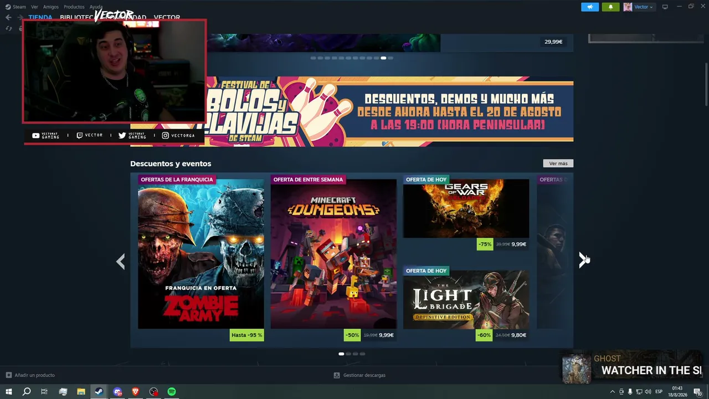Select the second Descuentos y eventos page dot
This screenshot has width=709, height=399.
click(x=348, y=354)
